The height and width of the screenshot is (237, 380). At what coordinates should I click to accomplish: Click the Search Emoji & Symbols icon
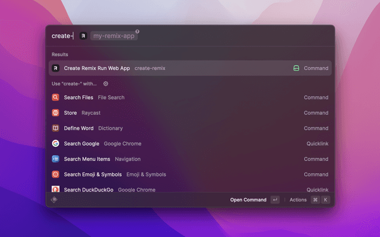coord(55,175)
